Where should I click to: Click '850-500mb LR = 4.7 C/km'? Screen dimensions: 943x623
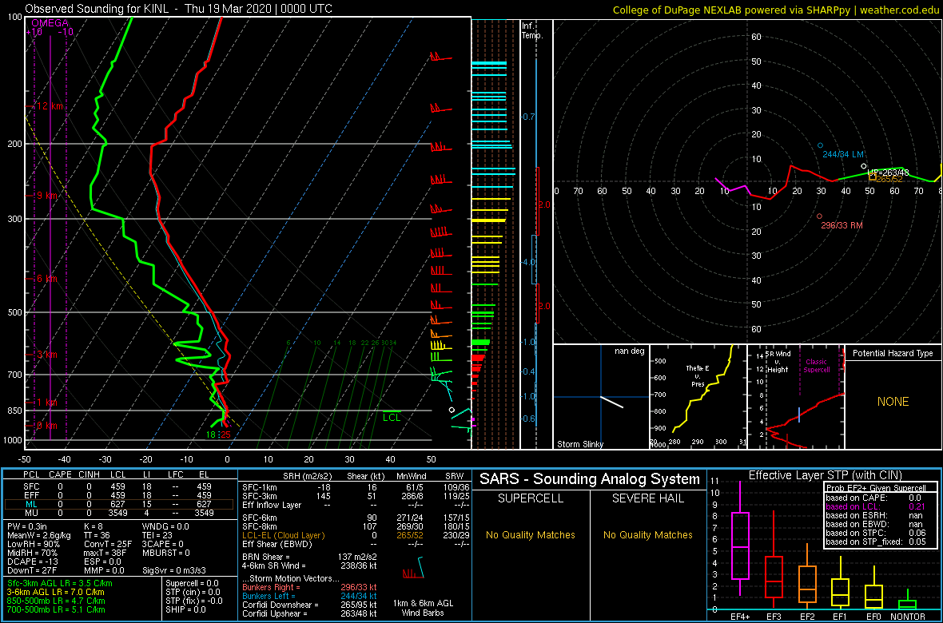pos(55,601)
